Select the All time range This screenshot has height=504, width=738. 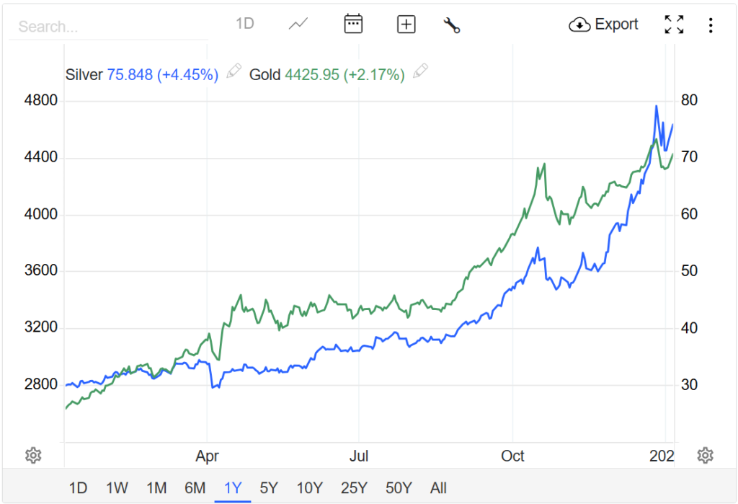coord(438,488)
